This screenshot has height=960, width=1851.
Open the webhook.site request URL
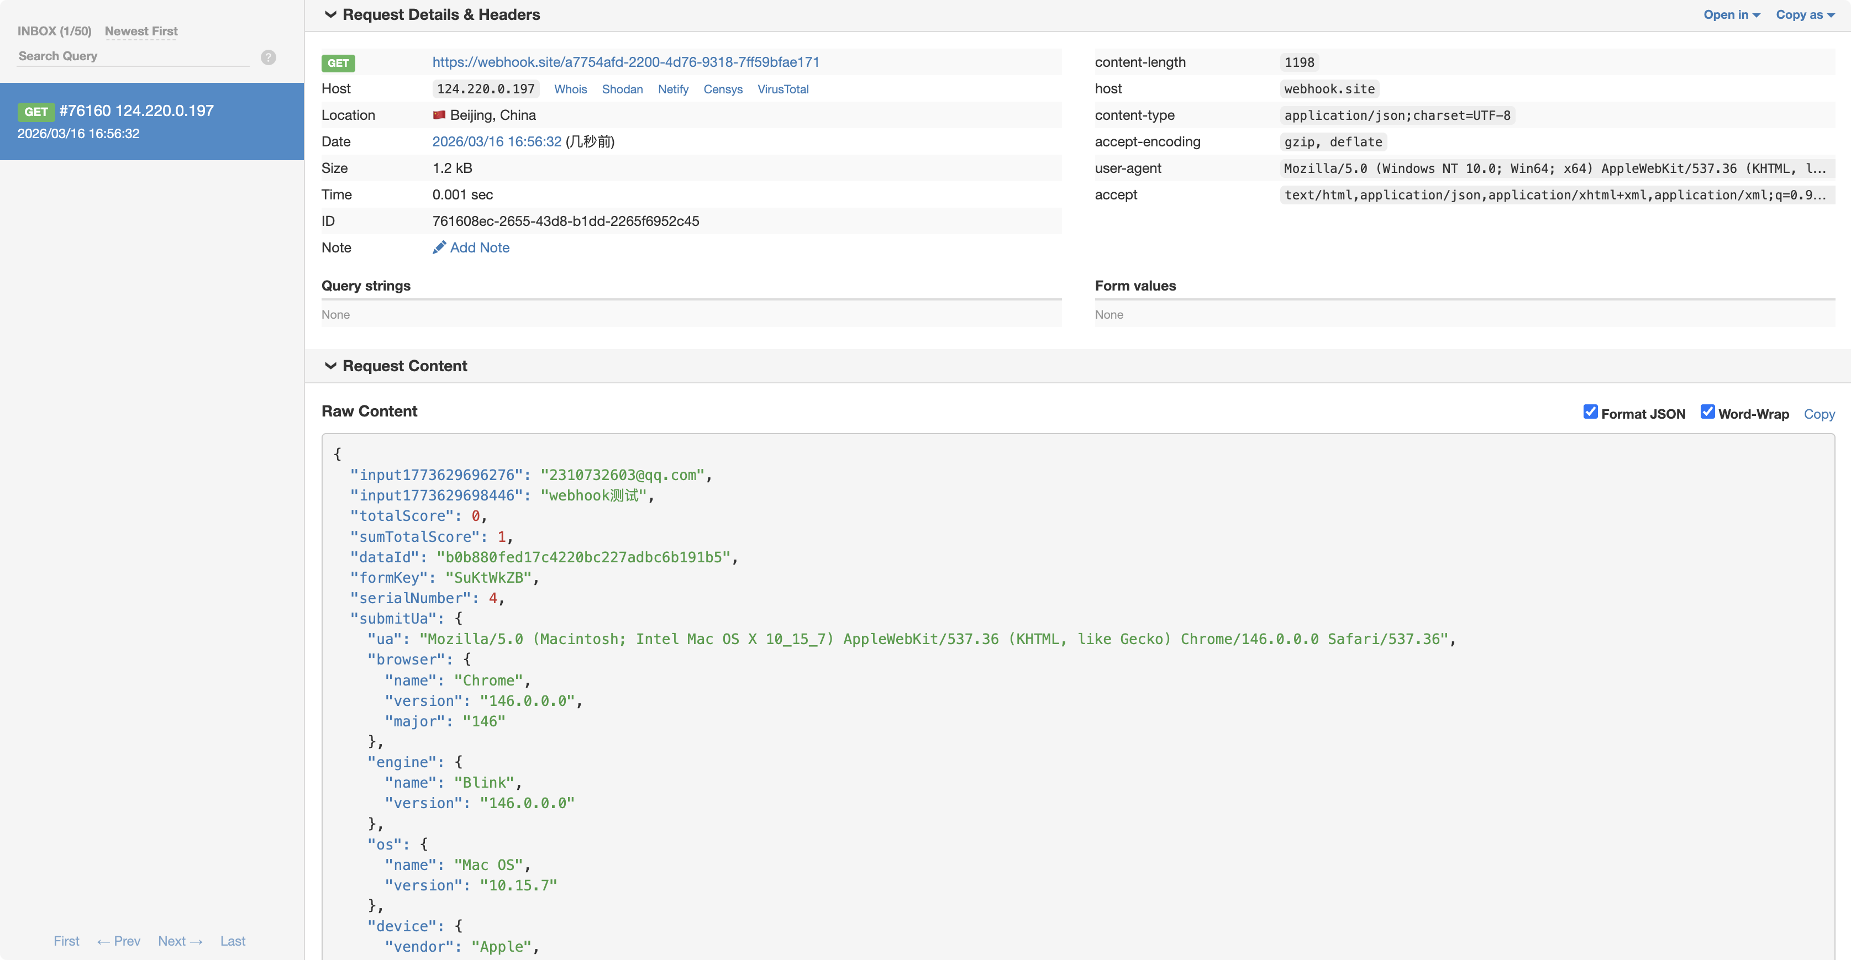[x=626, y=62]
